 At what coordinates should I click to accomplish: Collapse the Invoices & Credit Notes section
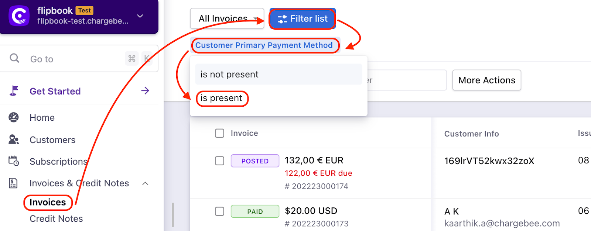146,183
